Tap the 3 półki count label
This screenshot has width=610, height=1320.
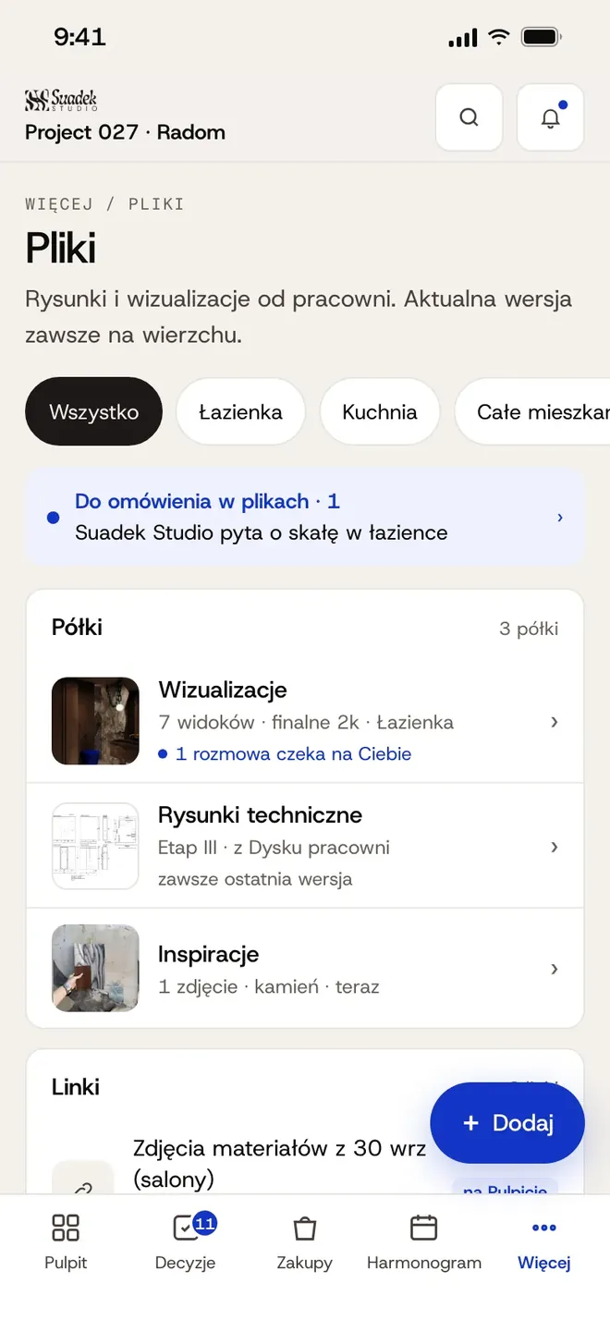click(529, 629)
